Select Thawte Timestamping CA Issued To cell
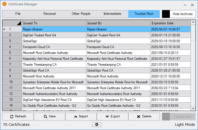 pyautogui.click(x=54, y=64)
